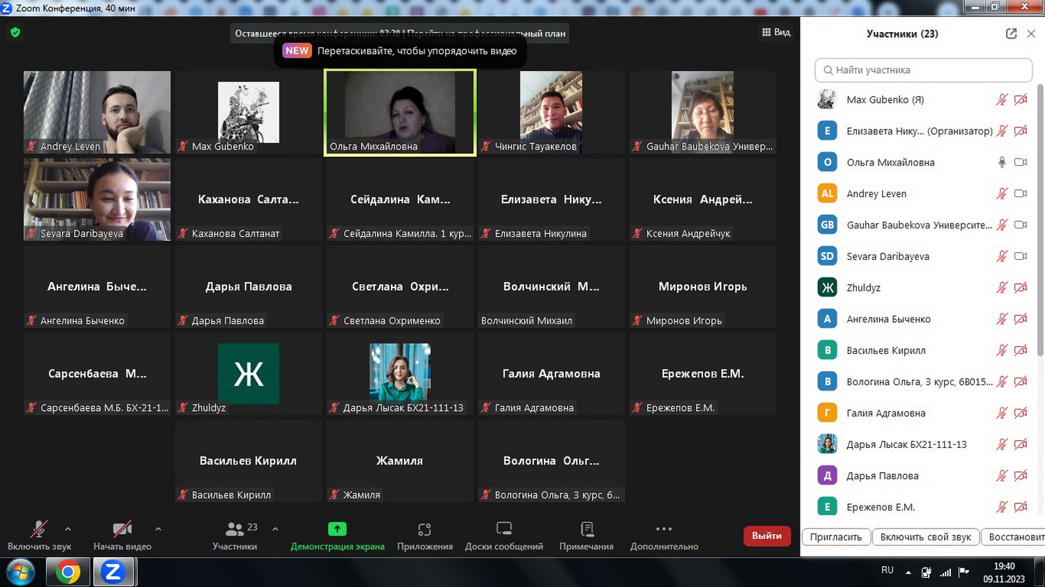Open the Вид layout menu
The image size is (1045, 587).
click(776, 32)
